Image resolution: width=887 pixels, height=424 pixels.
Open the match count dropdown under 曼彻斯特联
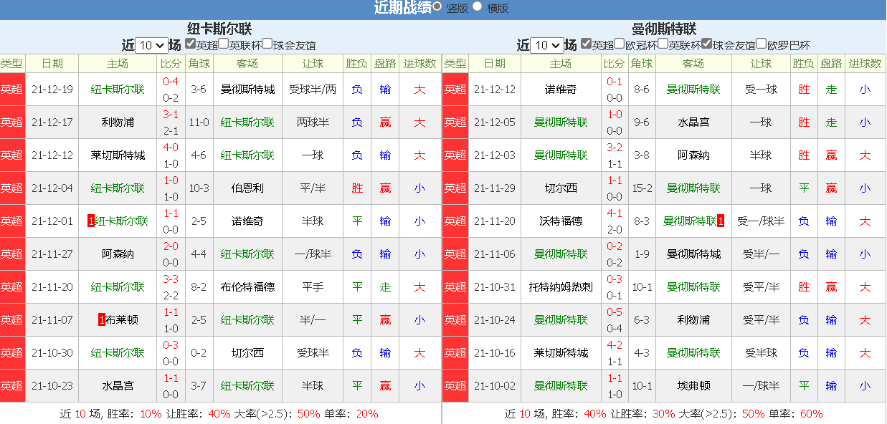click(546, 45)
